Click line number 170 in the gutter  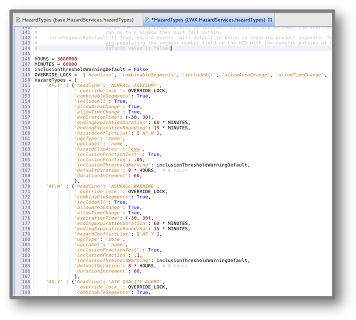click(x=26, y=186)
